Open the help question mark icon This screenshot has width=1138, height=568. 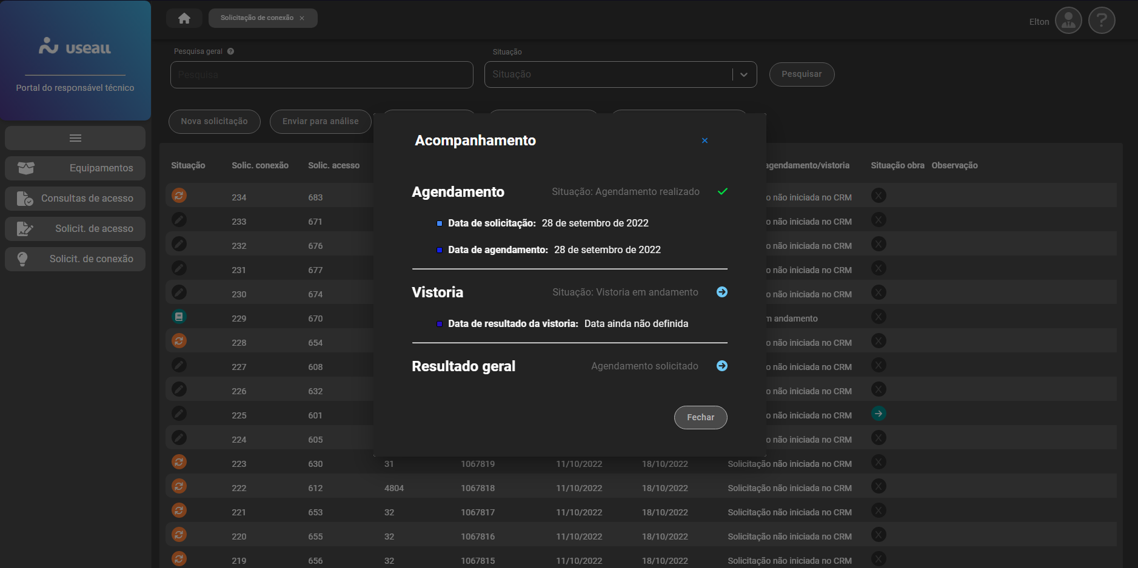pos(1101,21)
